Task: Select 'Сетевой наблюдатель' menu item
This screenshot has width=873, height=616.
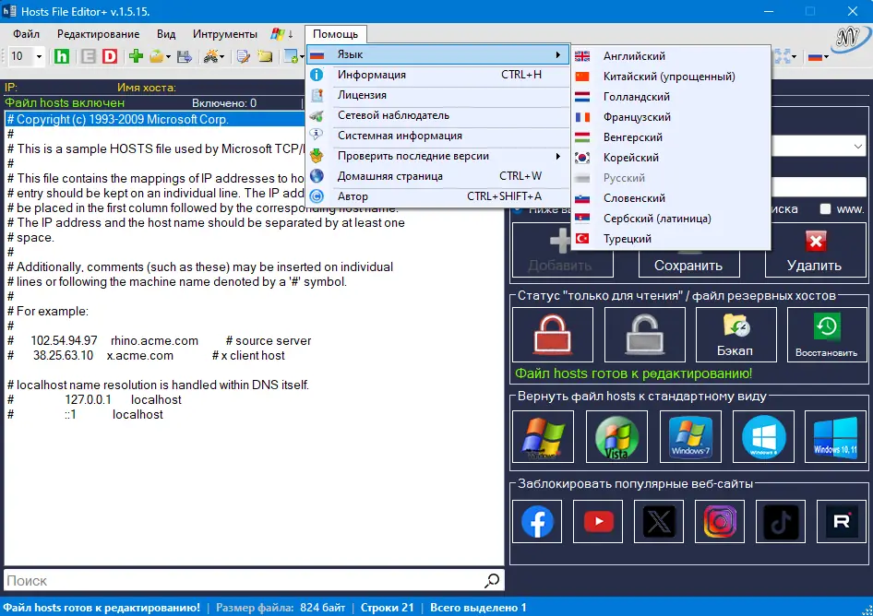Action: click(x=437, y=116)
